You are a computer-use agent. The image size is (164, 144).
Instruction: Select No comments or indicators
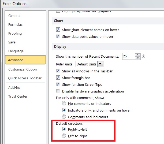(64, 103)
